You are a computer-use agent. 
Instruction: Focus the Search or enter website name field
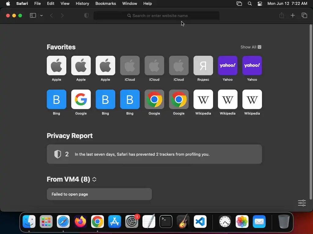(156, 16)
